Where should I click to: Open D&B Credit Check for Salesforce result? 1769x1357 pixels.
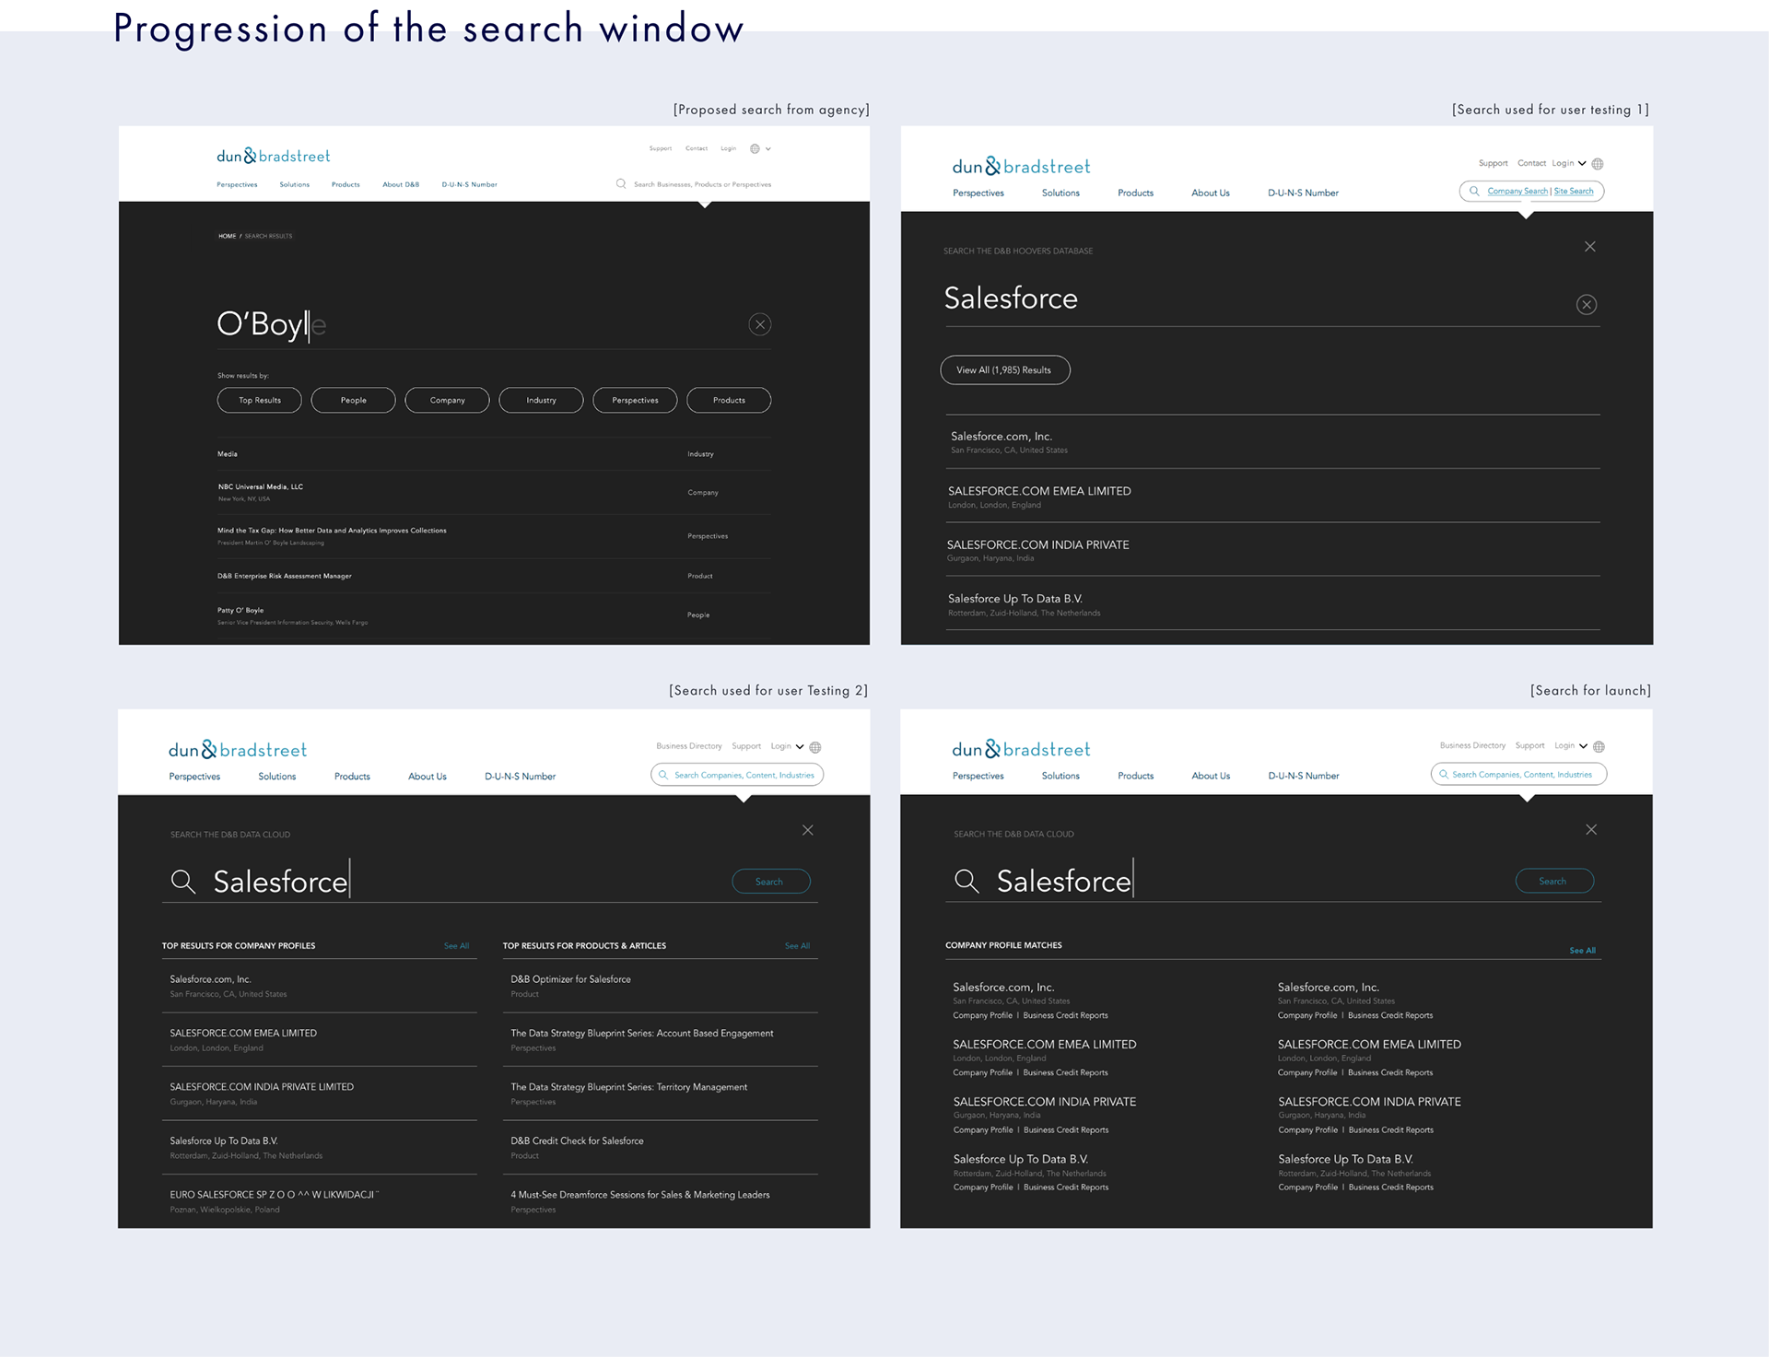click(661, 1148)
